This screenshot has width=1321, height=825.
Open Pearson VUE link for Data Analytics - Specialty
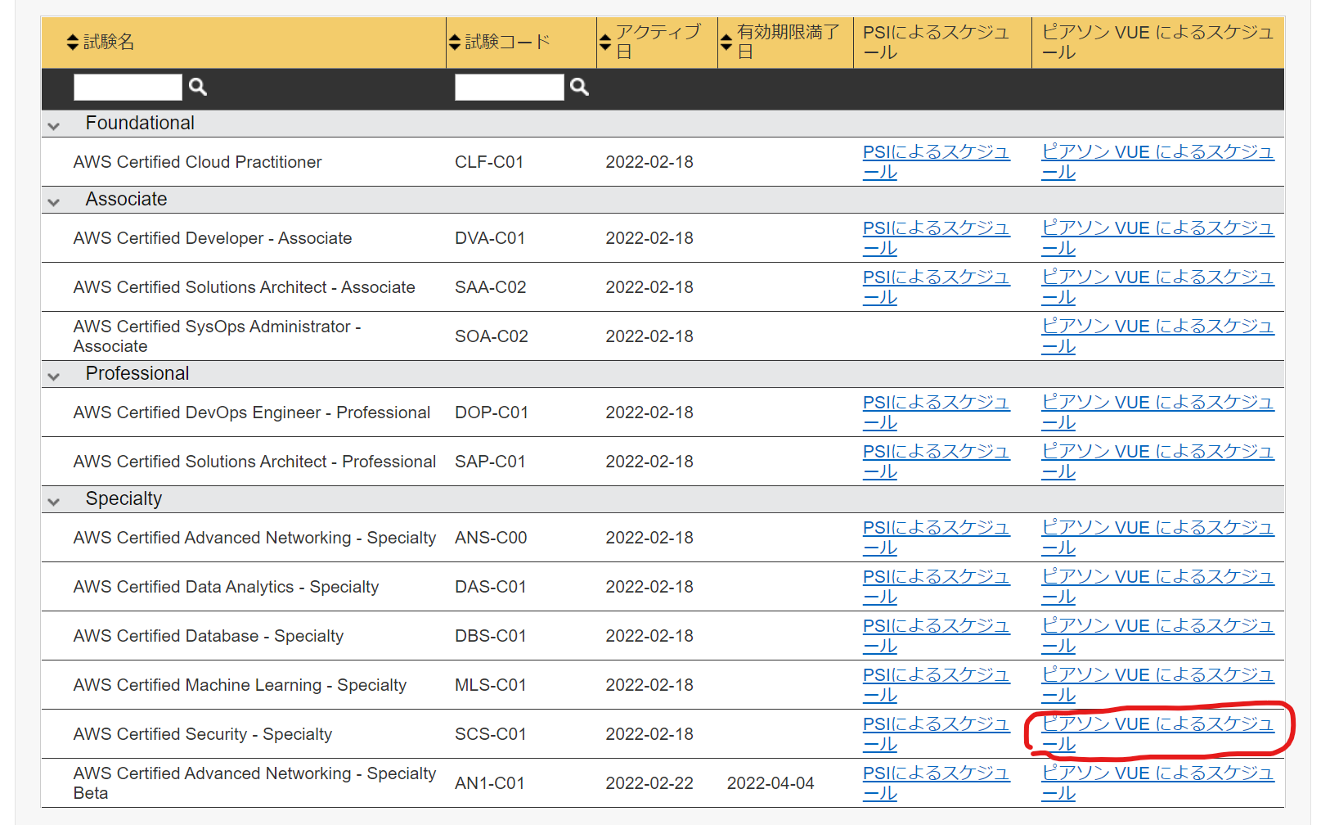click(1158, 587)
